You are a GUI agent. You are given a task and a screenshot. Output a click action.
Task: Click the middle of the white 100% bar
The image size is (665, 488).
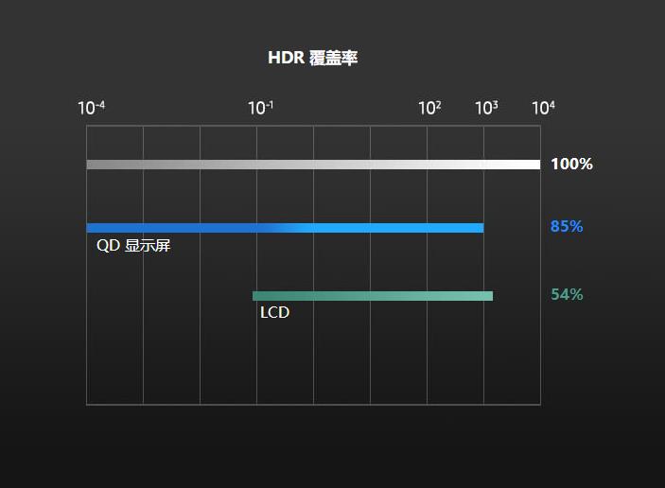tap(313, 165)
